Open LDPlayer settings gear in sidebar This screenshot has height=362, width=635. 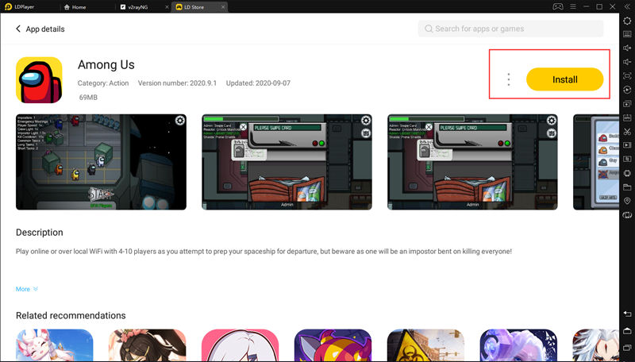pyautogui.click(x=627, y=21)
